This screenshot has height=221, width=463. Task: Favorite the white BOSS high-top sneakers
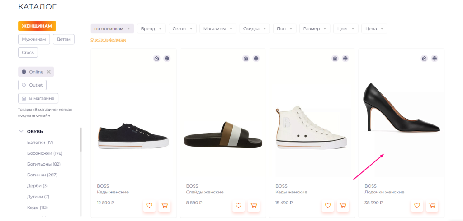(328, 206)
